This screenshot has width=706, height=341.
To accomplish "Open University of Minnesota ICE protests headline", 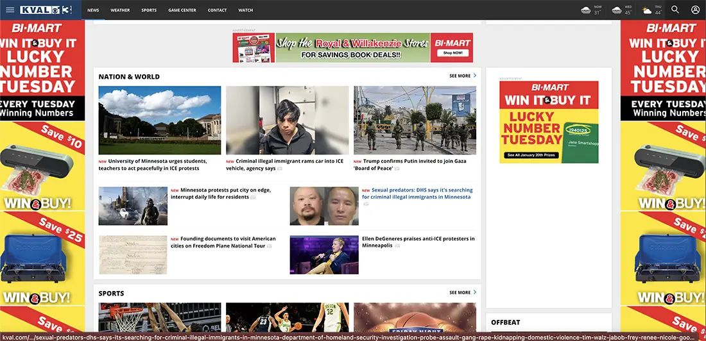I will 153,165.
